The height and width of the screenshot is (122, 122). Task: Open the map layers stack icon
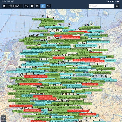4,6
